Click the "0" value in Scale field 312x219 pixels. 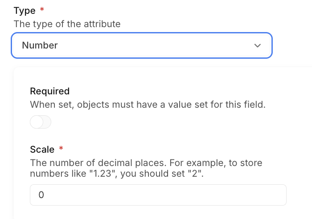(x=41, y=195)
